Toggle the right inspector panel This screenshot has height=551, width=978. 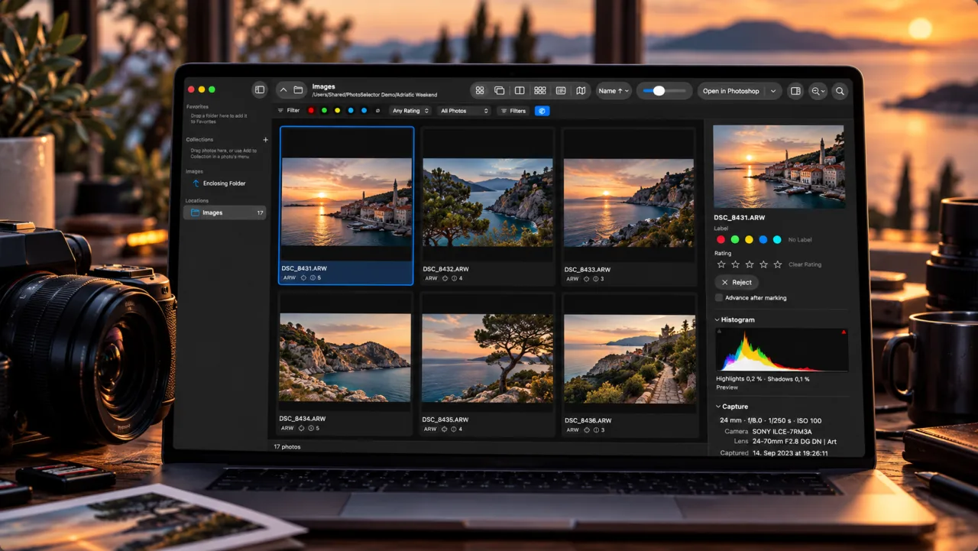tap(795, 91)
